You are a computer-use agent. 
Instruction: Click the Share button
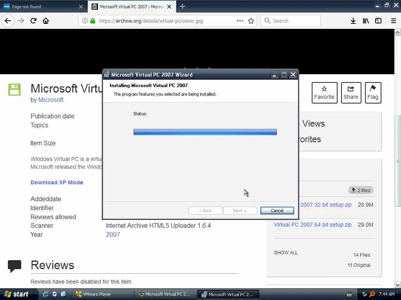[x=351, y=93]
